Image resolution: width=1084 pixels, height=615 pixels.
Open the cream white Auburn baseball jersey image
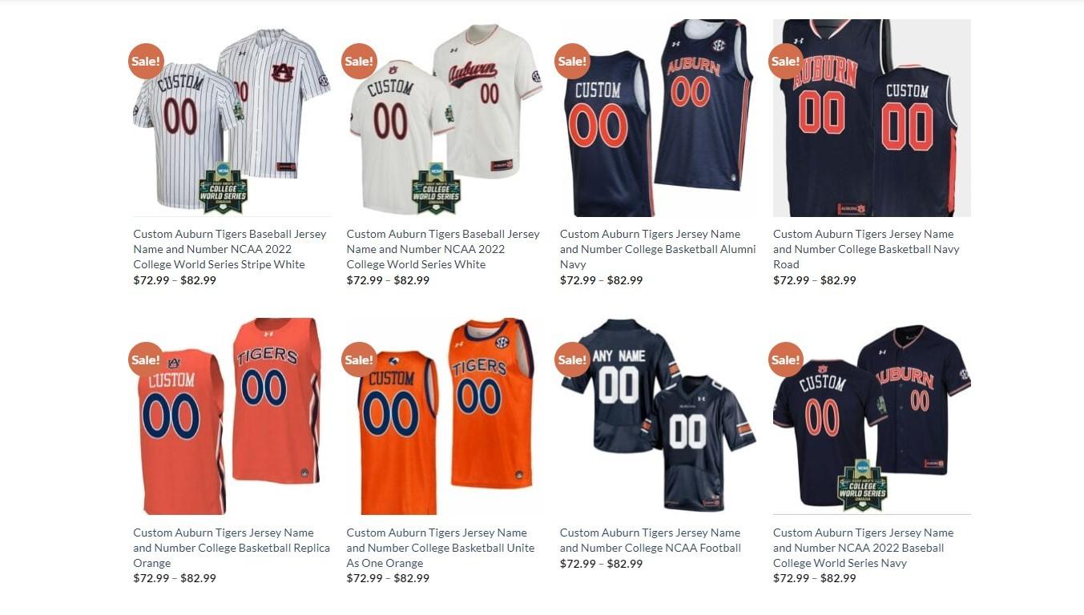click(x=445, y=118)
